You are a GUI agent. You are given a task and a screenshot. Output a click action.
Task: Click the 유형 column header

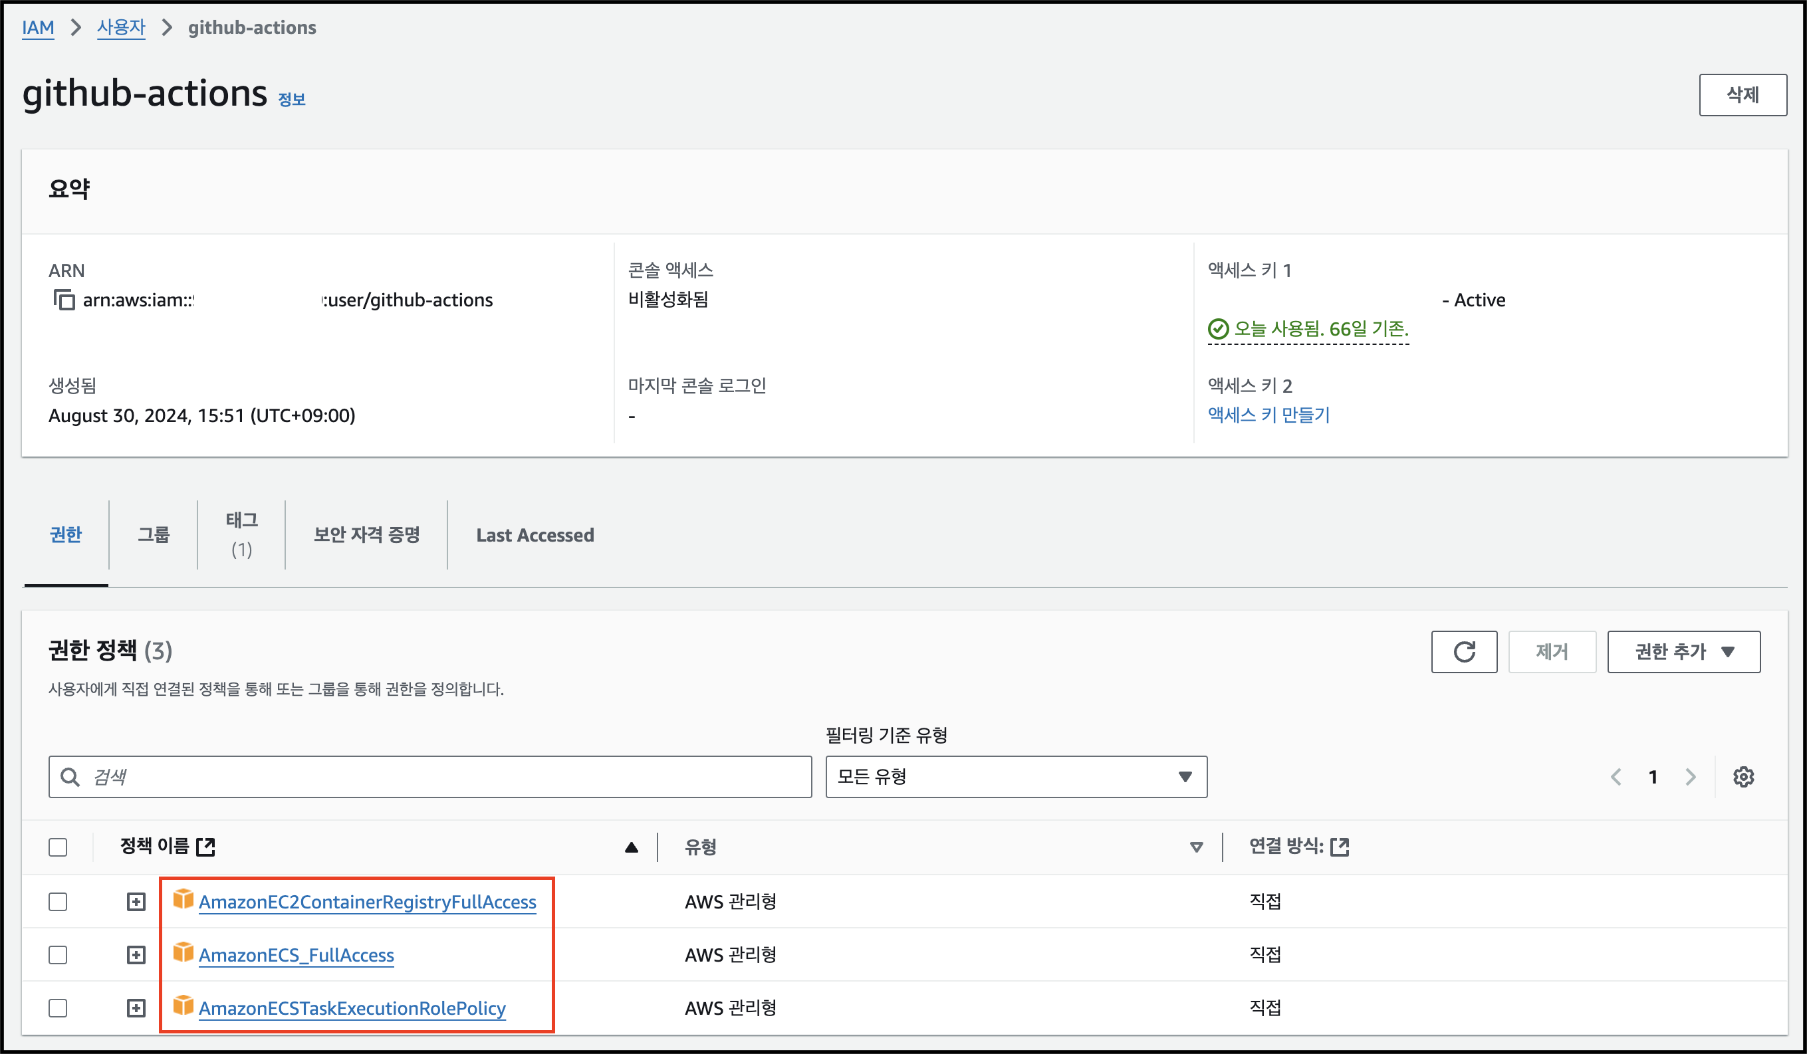coord(701,847)
